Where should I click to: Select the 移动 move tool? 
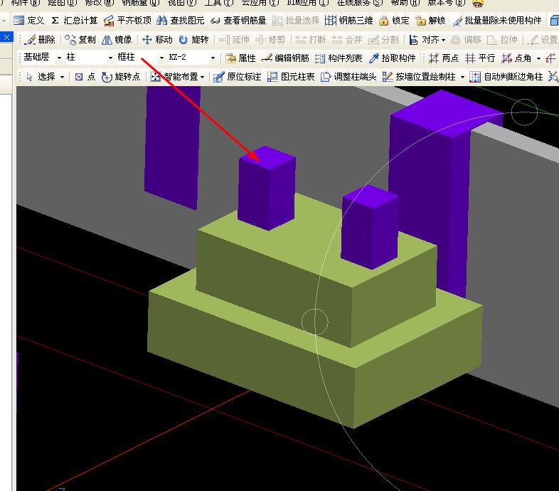pos(157,40)
